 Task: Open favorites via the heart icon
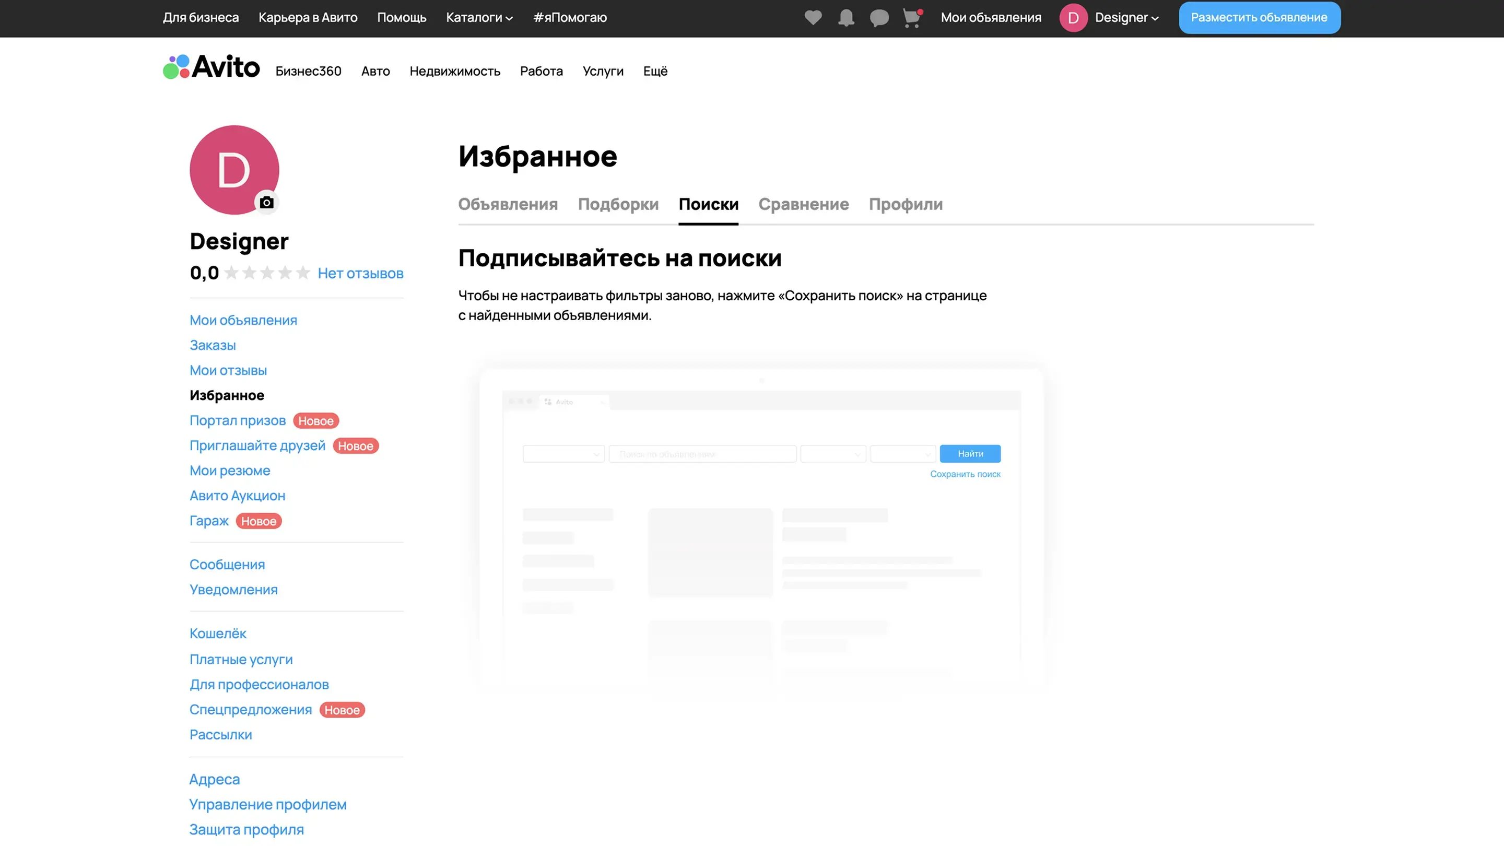[x=813, y=18]
